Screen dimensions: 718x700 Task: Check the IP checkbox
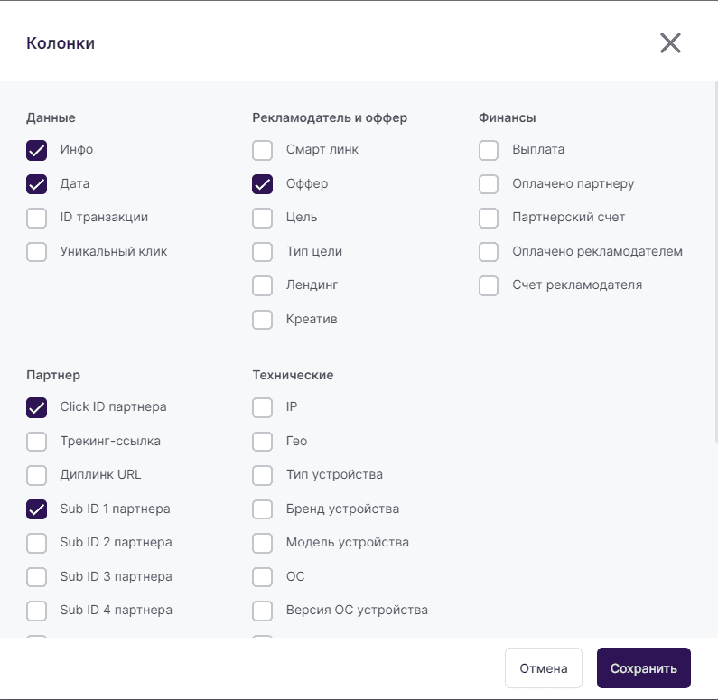(x=263, y=407)
